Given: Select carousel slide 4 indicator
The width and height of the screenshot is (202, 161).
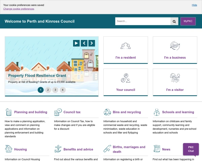Looking at the screenshot, I should point(63,90).
